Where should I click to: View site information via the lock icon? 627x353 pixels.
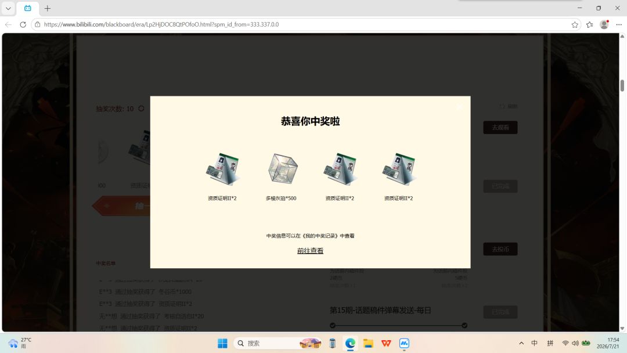[38, 24]
